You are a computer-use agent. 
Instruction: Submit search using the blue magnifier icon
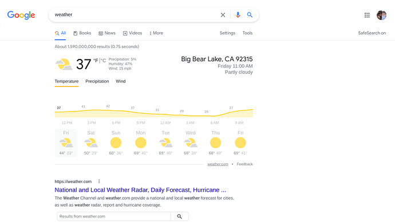(250, 15)
